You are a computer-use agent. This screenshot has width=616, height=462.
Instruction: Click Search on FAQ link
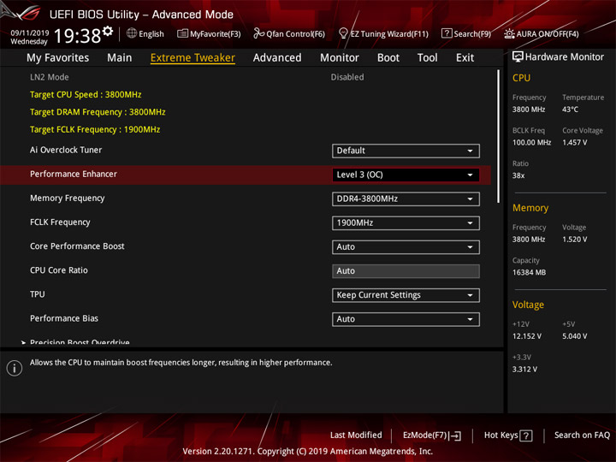582,435
